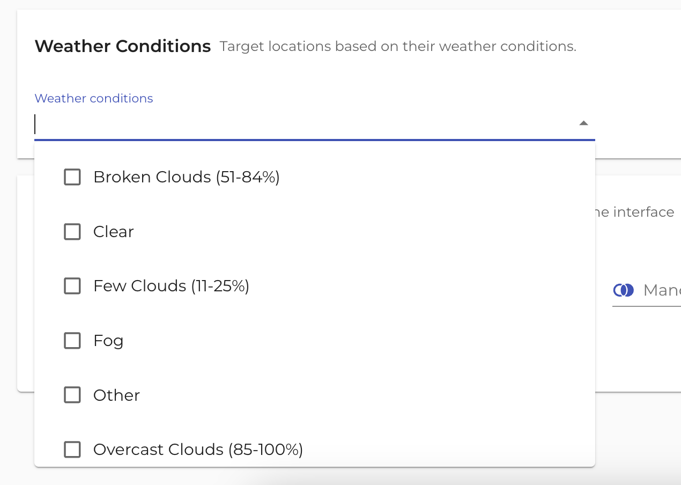Click the overlapping circles icon
The width and height of the screenshot is (681, 485).
coord(623,290)
